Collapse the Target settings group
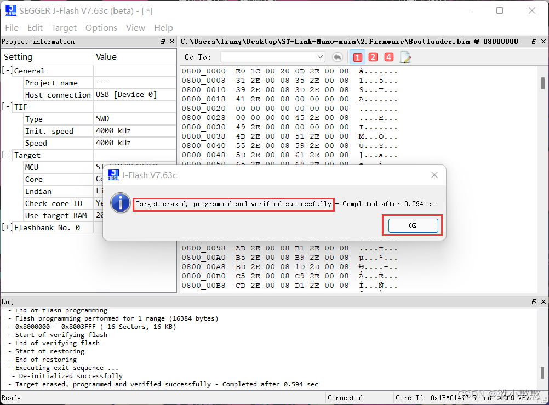Image resolution: width=549 pixels, height=405 pixels. click(7, 155)
